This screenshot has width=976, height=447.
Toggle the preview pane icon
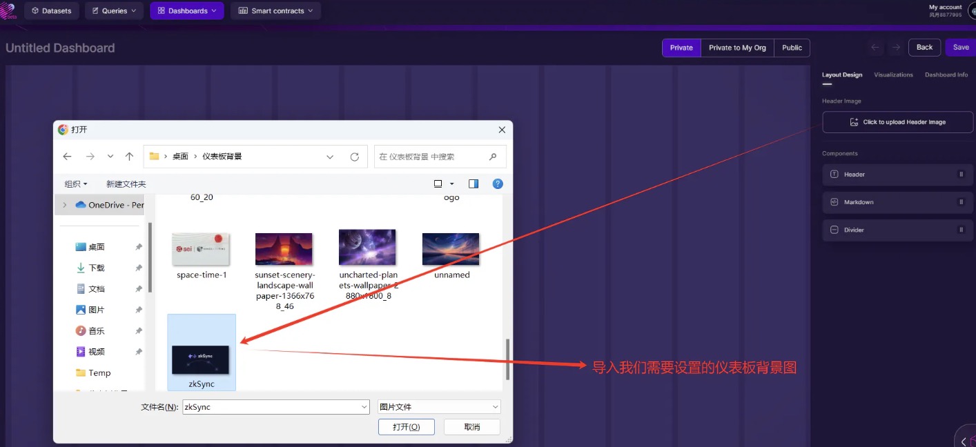[474, 183]
